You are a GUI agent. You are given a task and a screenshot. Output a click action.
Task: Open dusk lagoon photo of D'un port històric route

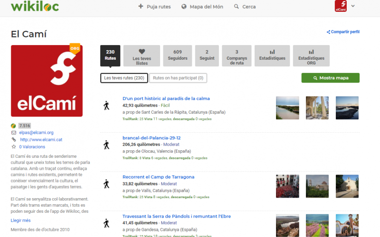(347, 108)
